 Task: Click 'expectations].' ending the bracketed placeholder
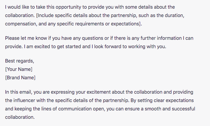126,24
